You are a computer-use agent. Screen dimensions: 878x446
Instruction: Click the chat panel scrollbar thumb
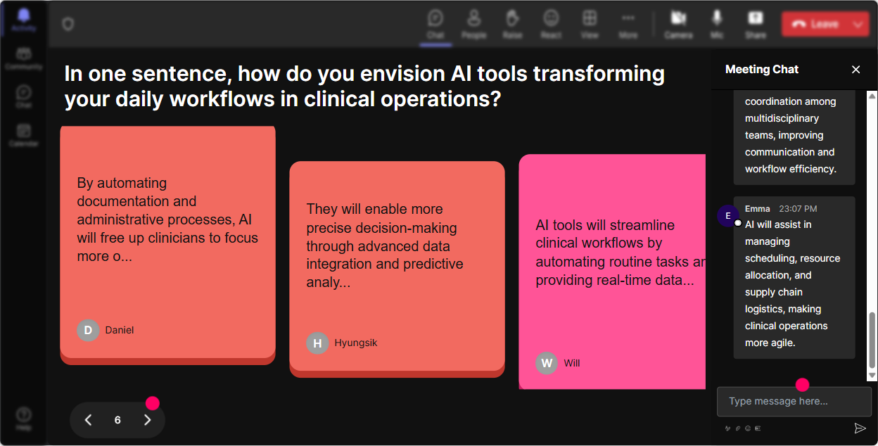pyautogui.click(x=872, y=340)
